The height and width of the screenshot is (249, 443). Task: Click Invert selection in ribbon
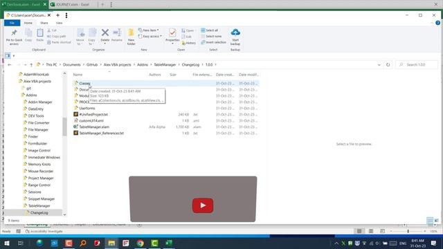(x=214, y=42)
